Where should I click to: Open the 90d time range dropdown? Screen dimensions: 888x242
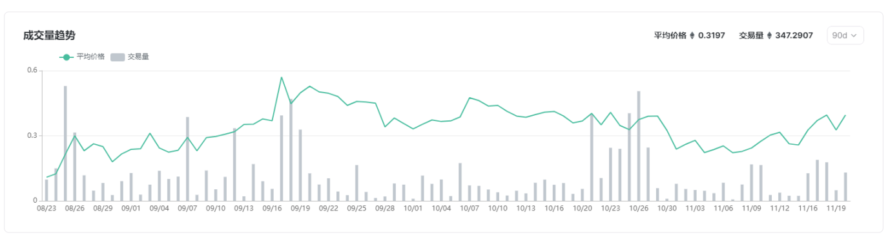point(845,35)
